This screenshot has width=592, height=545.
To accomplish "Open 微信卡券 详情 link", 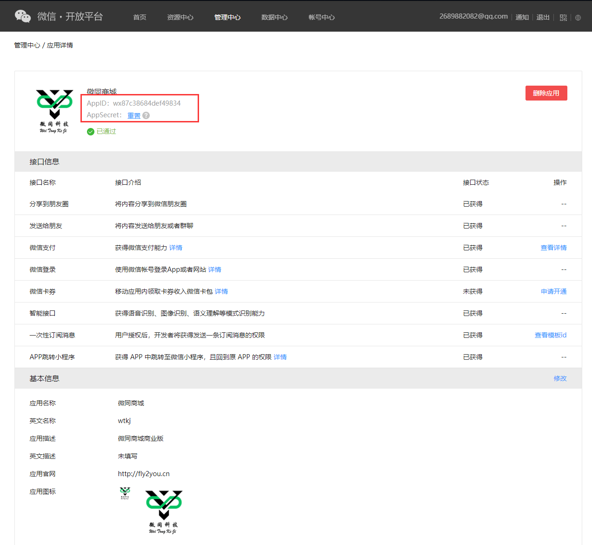I will [221, 291].
